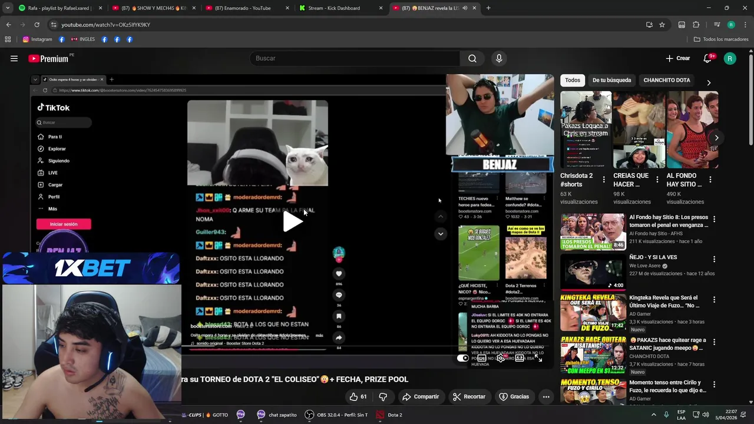
Task: Toggle the autoplay switch in the player
Action: (x=463, y=358)
